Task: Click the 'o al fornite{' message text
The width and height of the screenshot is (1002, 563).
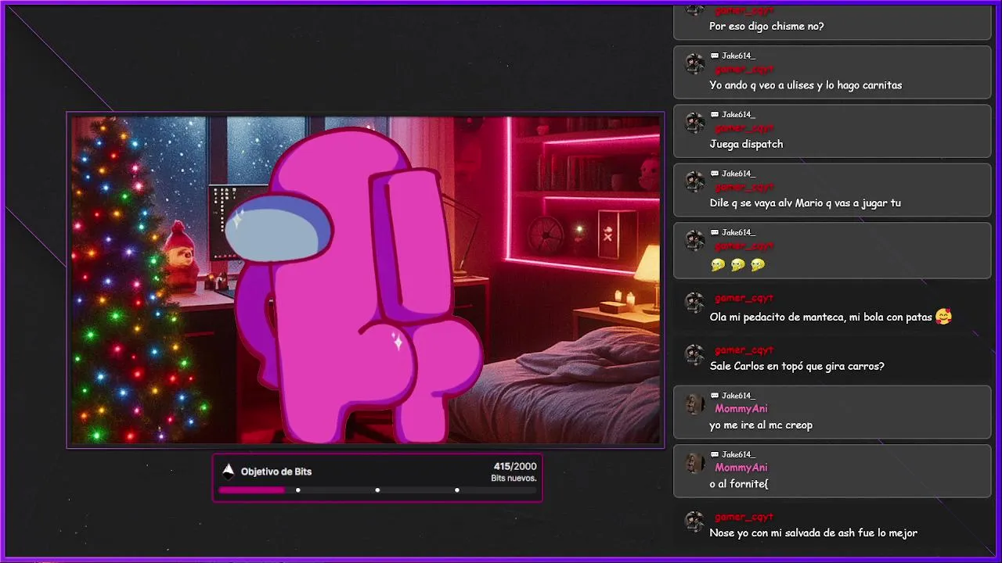Action: click(739, 484)
